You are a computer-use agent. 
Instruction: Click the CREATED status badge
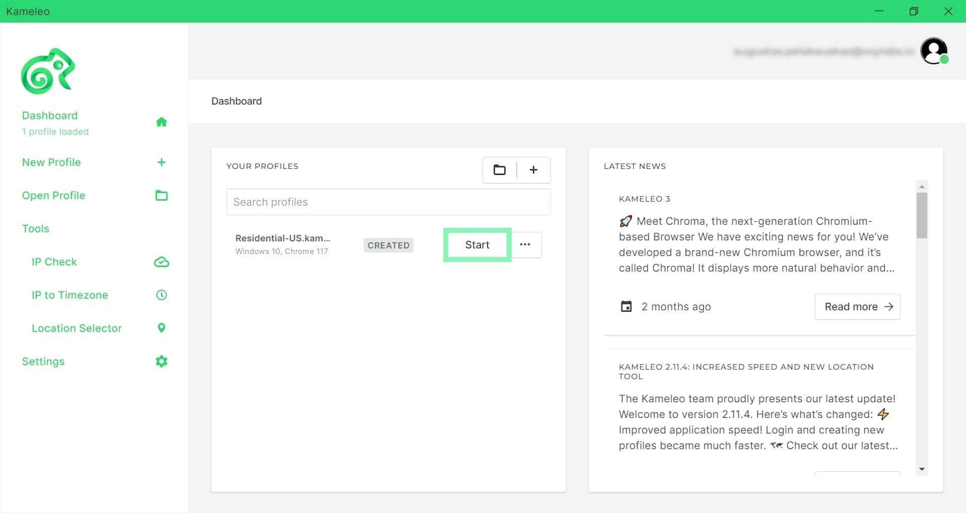point(388,245)
